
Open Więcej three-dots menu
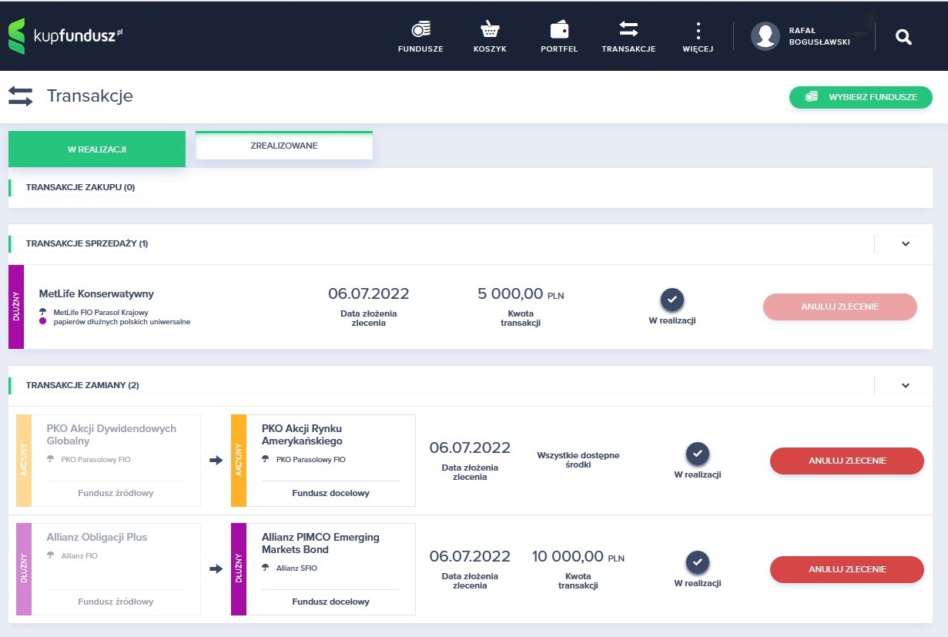[x=698, y=30]
